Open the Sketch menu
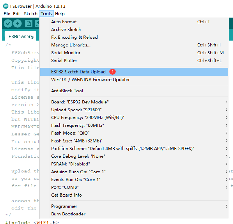The height and width of the screenshot is (224, 233). pos(31,14)
